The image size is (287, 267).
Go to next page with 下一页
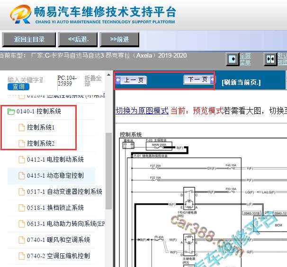[x=199, y=79]
